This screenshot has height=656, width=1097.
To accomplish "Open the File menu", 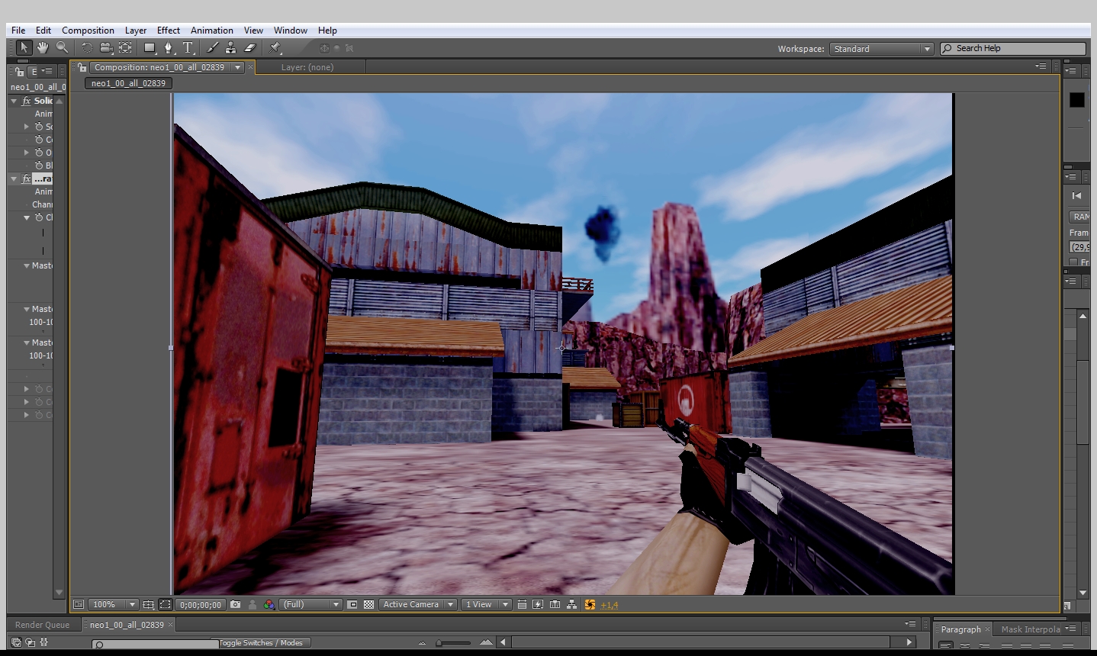I will (x=18, y=31).
